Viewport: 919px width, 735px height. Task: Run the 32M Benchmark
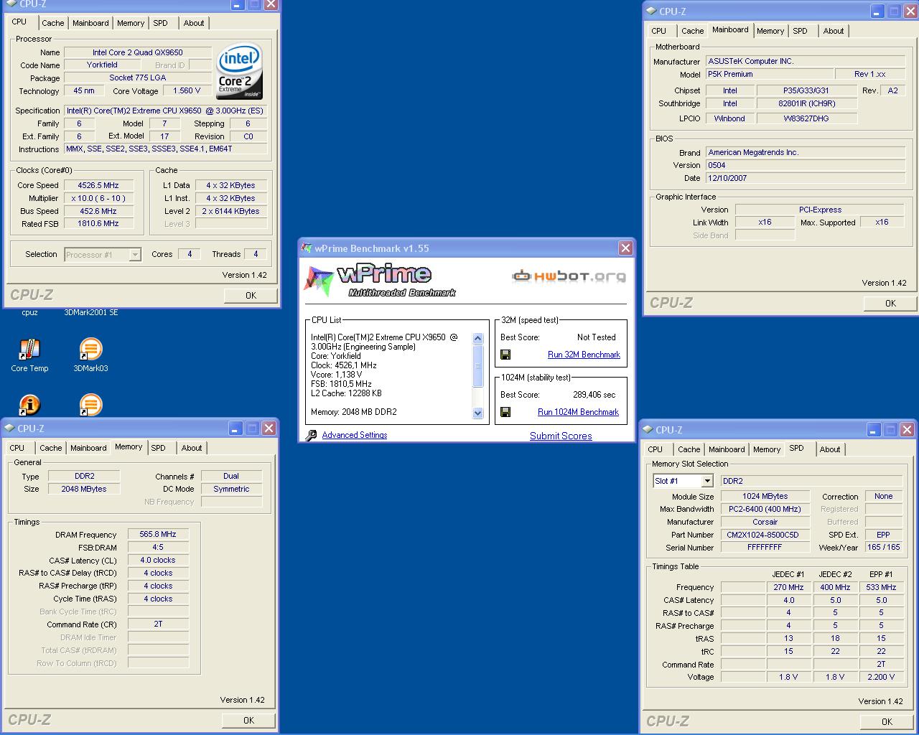click(584, 355)
